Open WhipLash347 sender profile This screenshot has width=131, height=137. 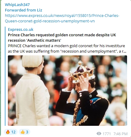click(17, 5)
